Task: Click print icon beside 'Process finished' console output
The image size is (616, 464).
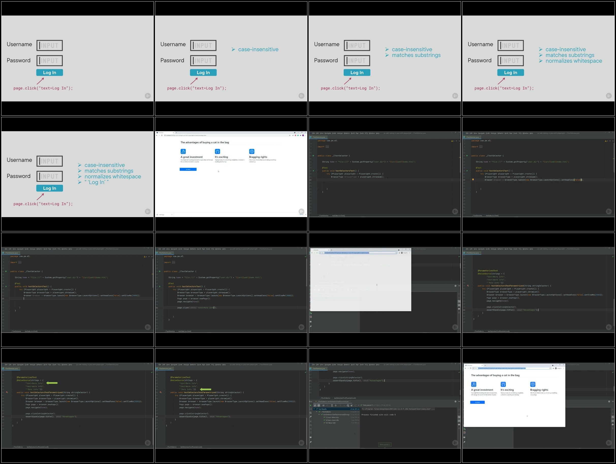Action: click(459, 425)
